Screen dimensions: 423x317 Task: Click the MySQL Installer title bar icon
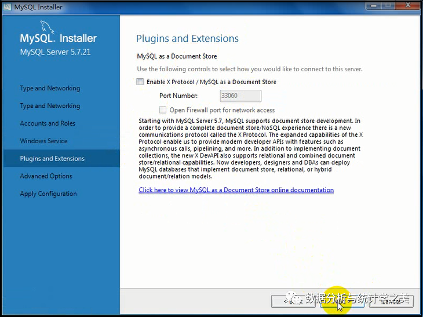pyautogui.click(x=7, y=7)
